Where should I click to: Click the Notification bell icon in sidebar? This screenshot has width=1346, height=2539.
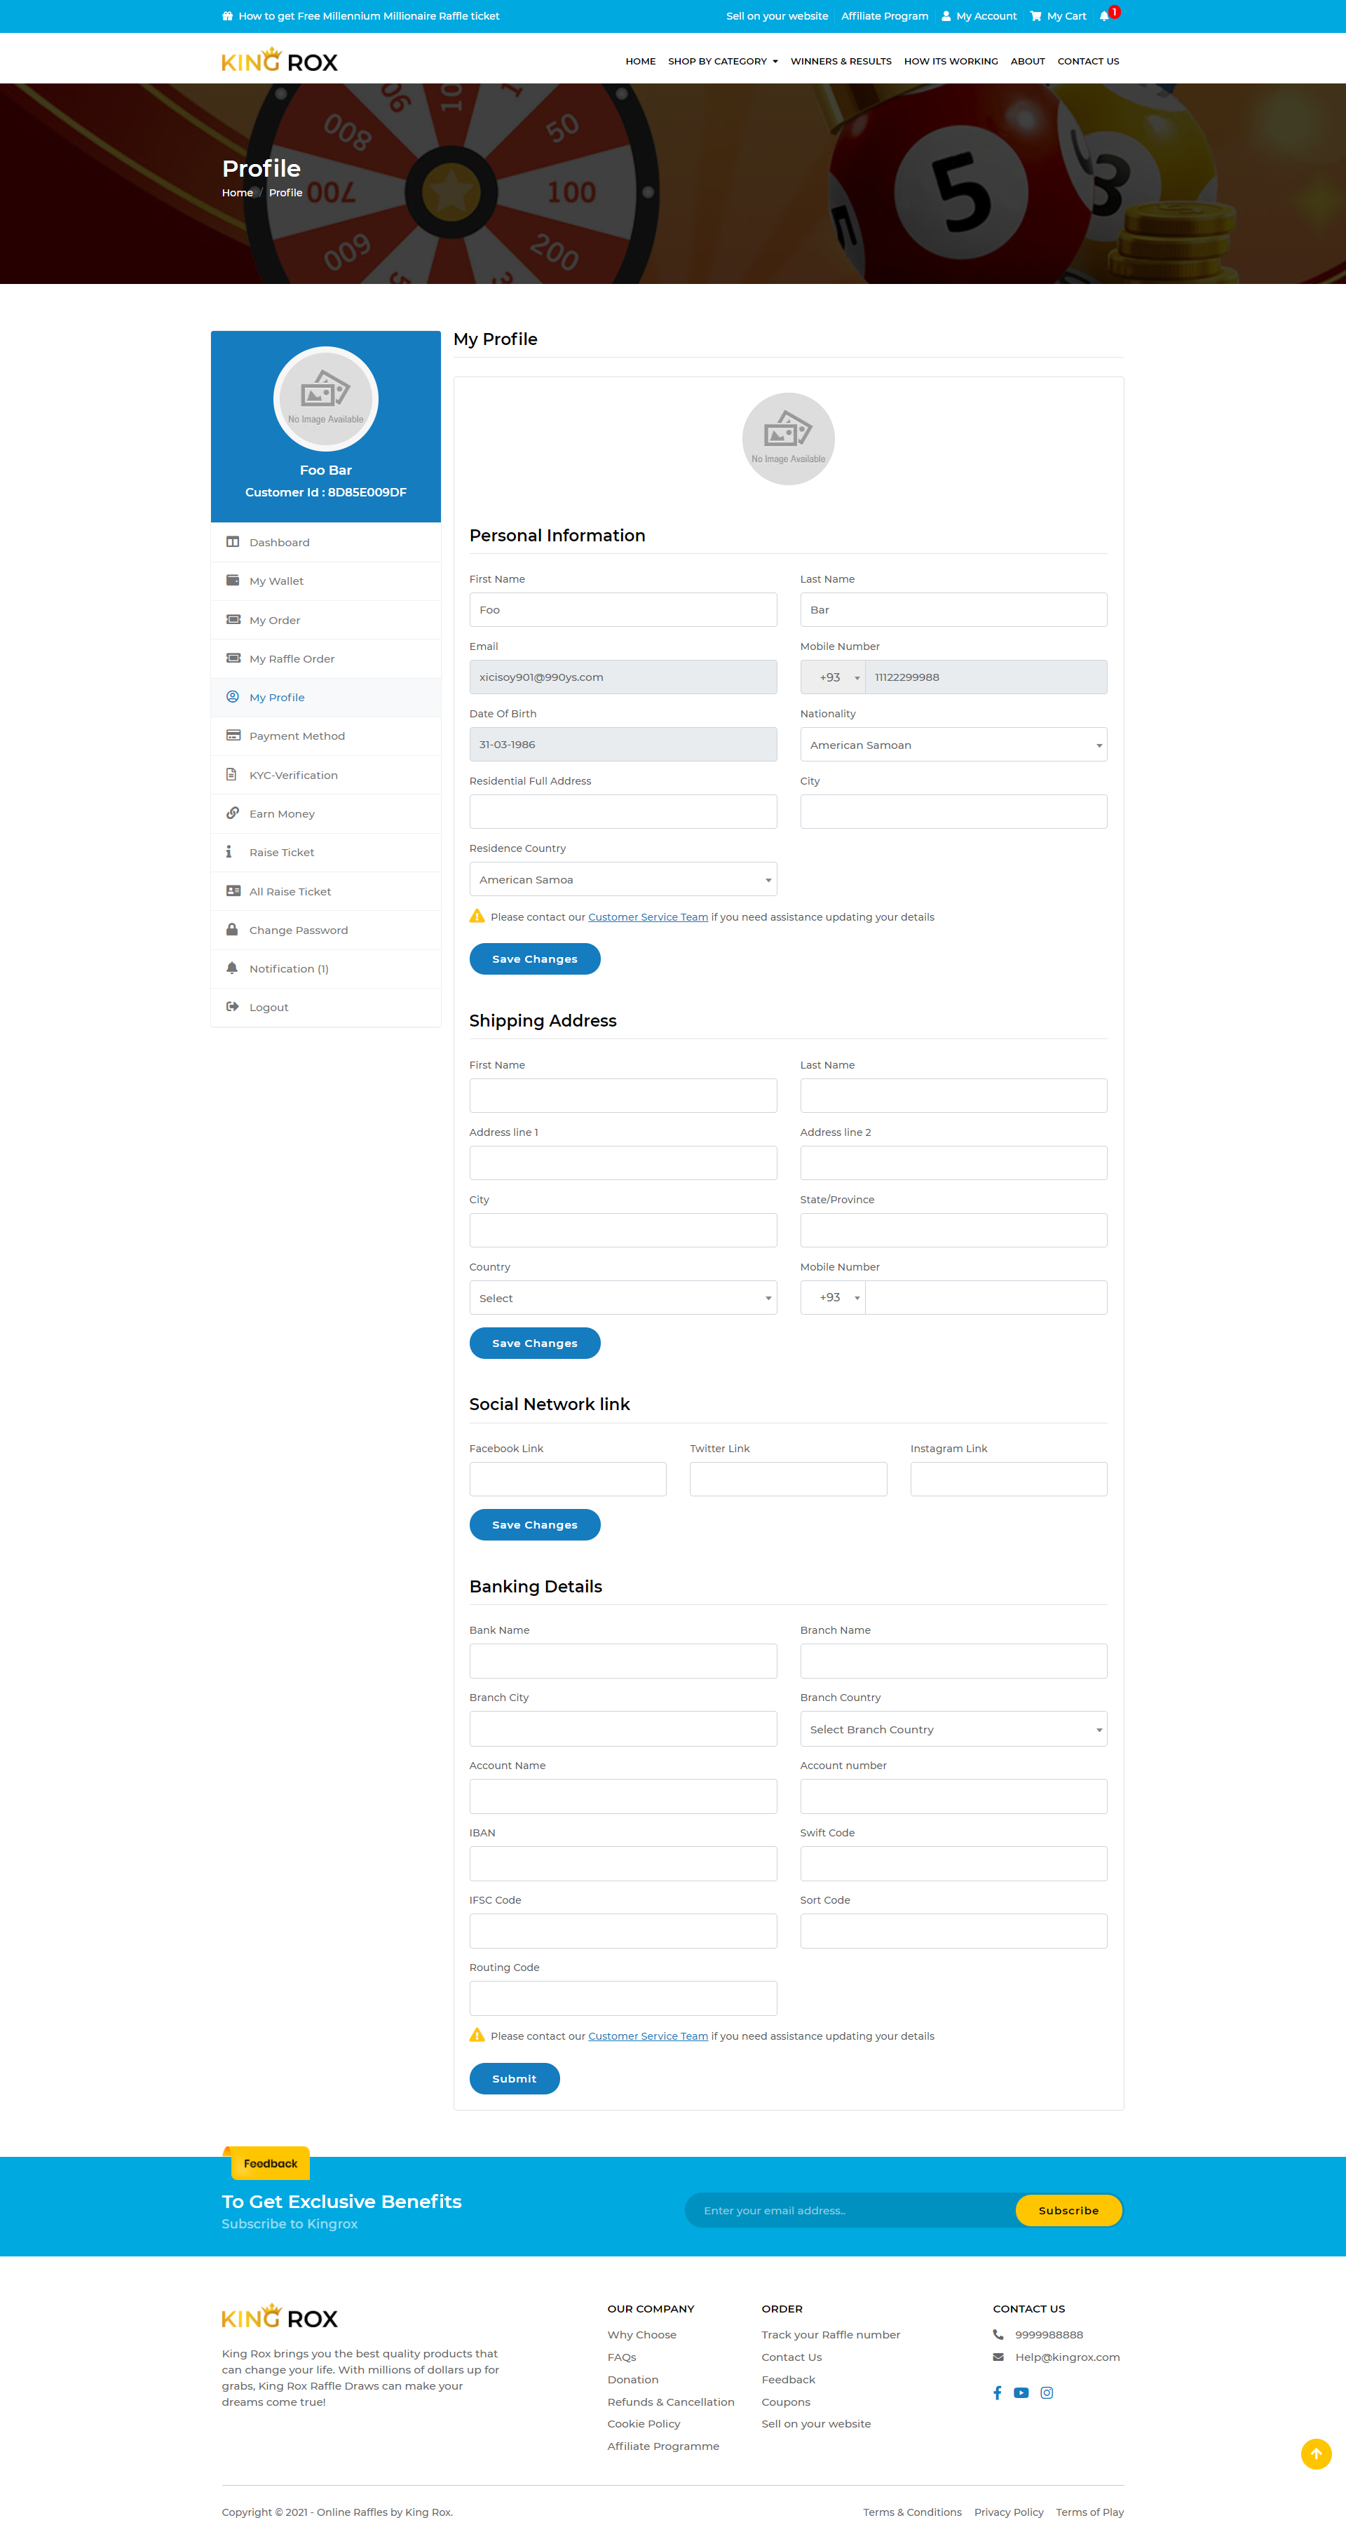pos(231,968)
